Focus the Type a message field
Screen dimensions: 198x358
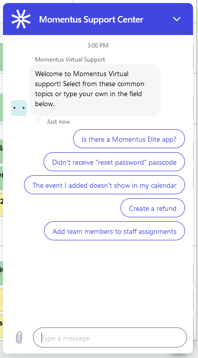click(x=110, y=337)
